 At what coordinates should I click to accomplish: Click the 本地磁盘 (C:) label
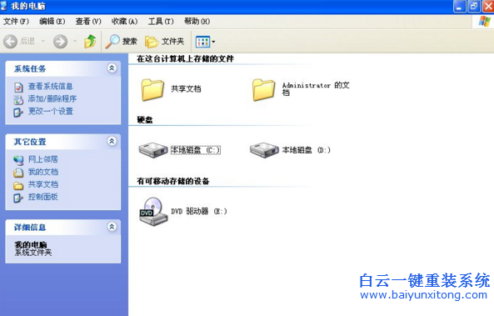tap(196, 150)
